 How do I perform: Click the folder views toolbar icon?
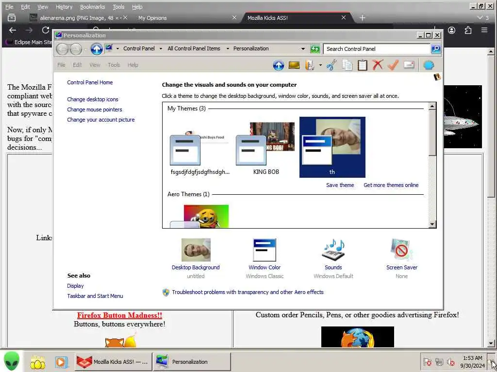point(310,65)
